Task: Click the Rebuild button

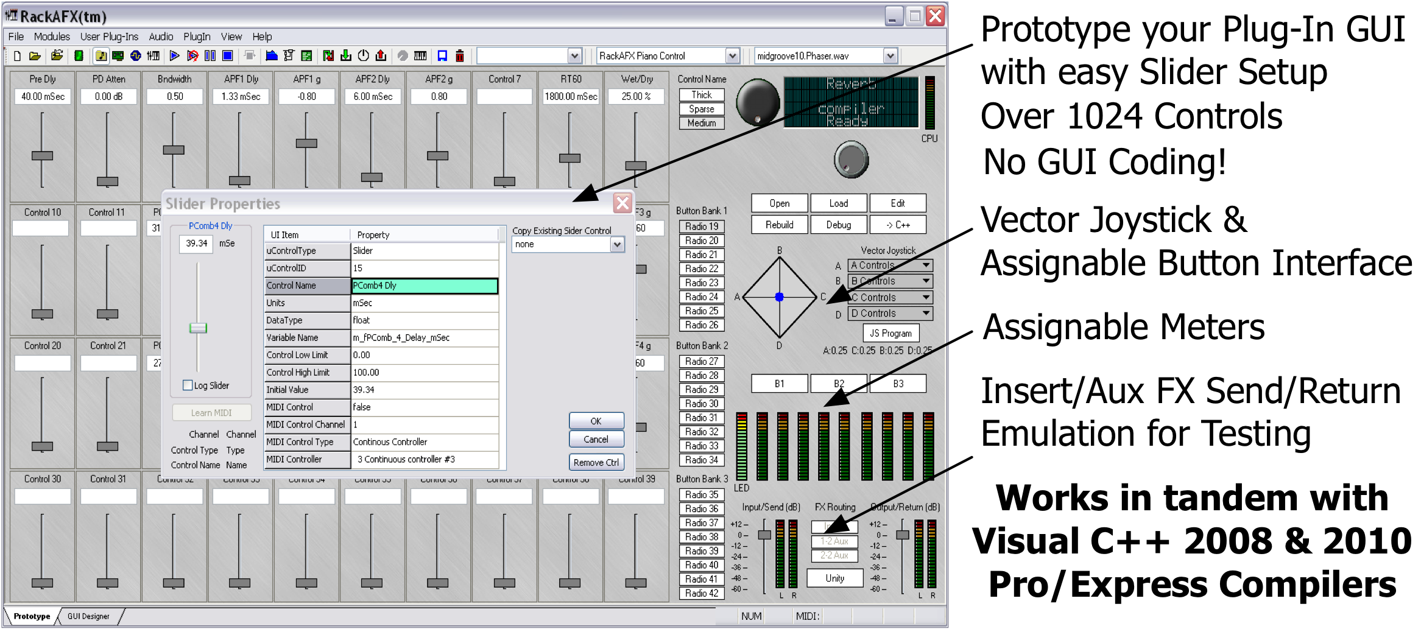Action: (x=780, y=225)
